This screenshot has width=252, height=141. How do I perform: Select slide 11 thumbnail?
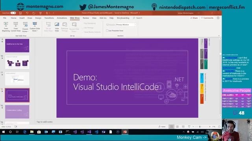(x=17, y=79)
